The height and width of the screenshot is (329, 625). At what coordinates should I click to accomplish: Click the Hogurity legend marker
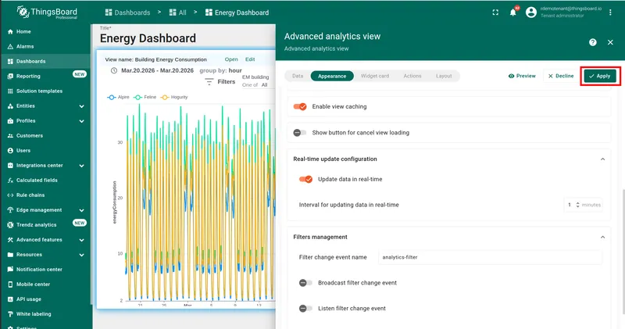[x=165, y=98]
